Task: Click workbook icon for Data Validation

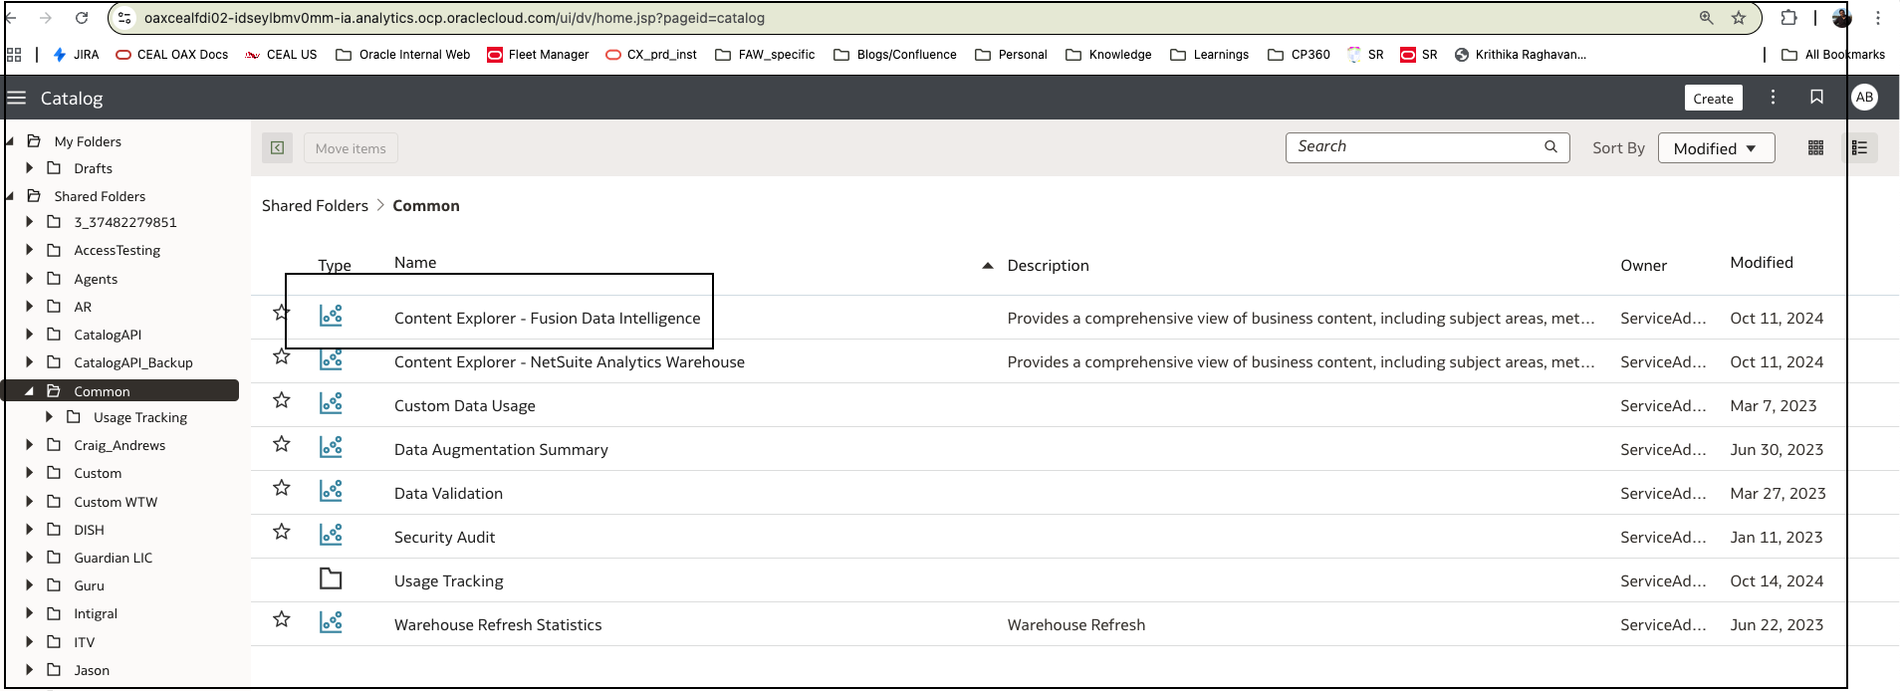Action: pos(331,491)
